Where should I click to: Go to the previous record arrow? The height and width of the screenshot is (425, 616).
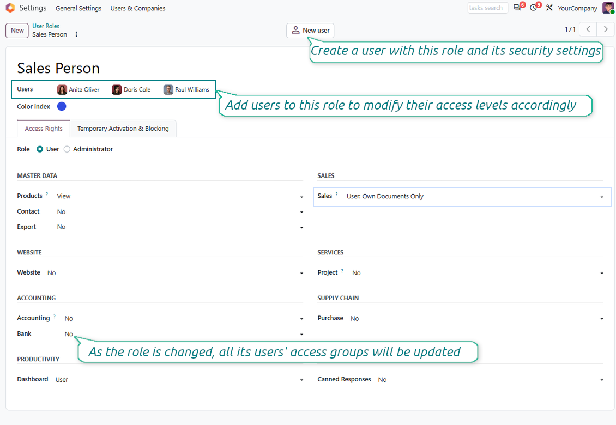588,29
